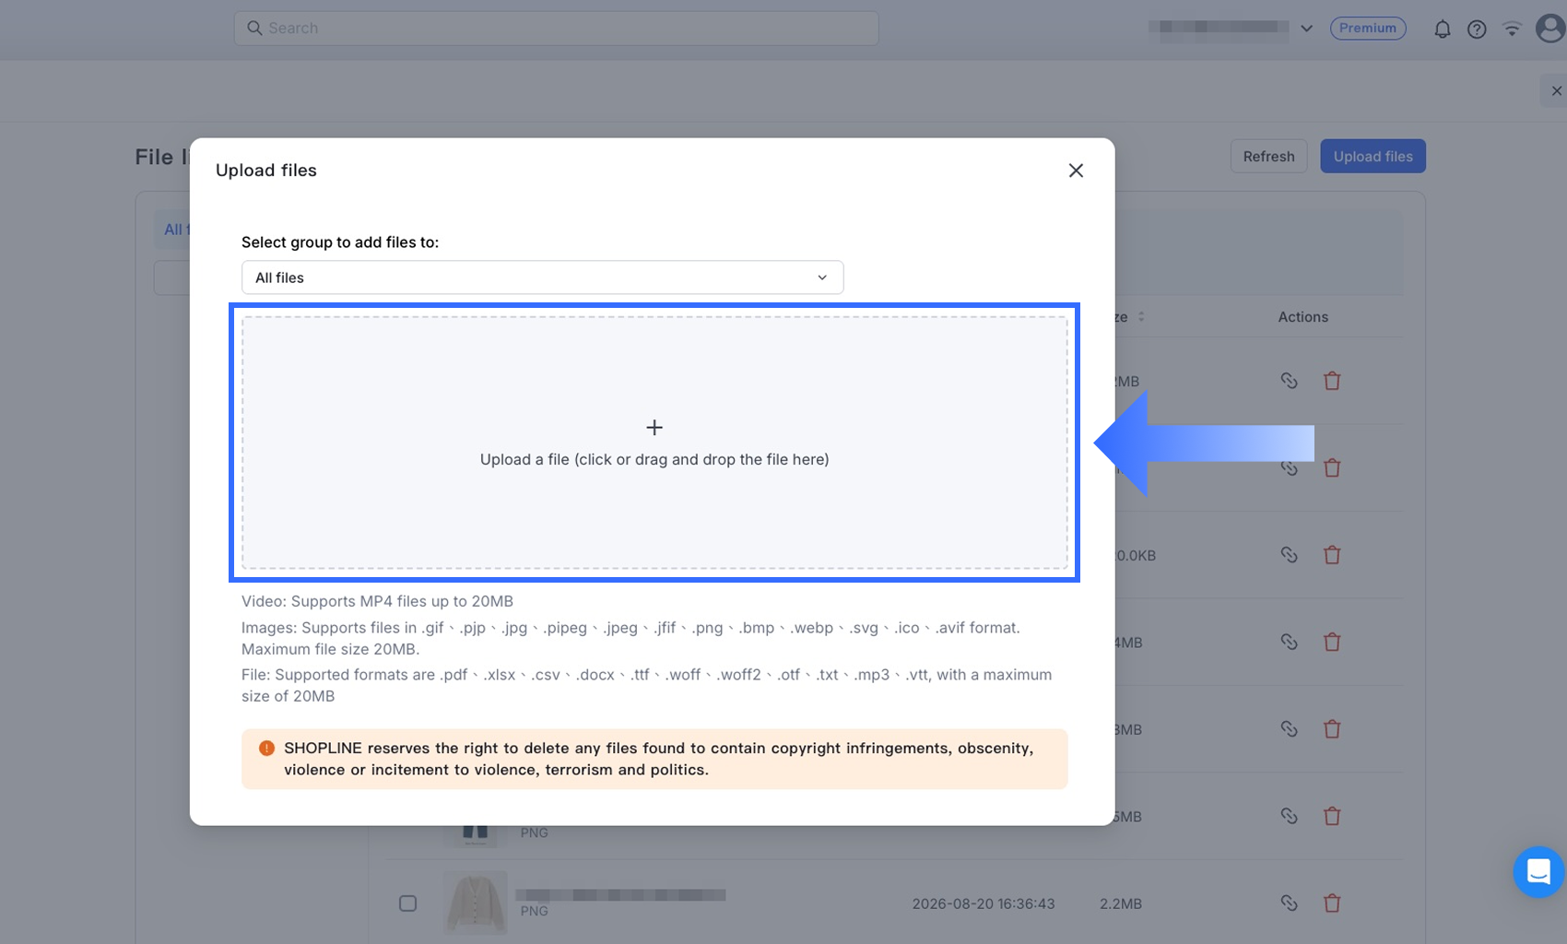Image resolution: width=1567 pixels, height=944 pixels.
Task: Click the blue Upload files button
Action: (1373, 157)
